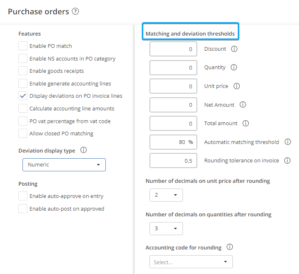Image resolution: width=299 pixels, height=274 pixels.
Task: Click the Rounding tolerance on invoice info icon
Action: tap(287, 161)
